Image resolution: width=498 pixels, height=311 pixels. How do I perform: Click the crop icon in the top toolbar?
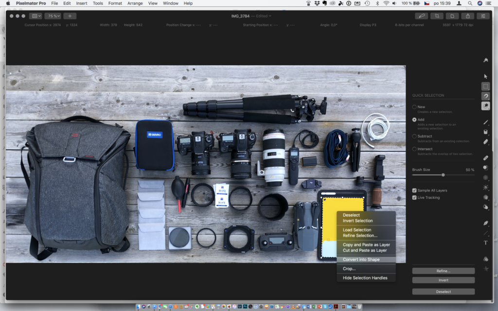point(437,16)
